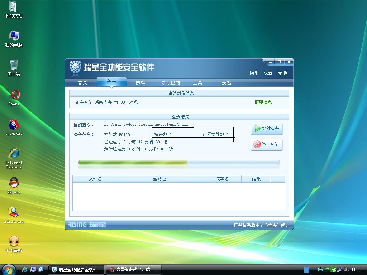Open the Internet Explorer desktop shortcut

coord(14,158)
